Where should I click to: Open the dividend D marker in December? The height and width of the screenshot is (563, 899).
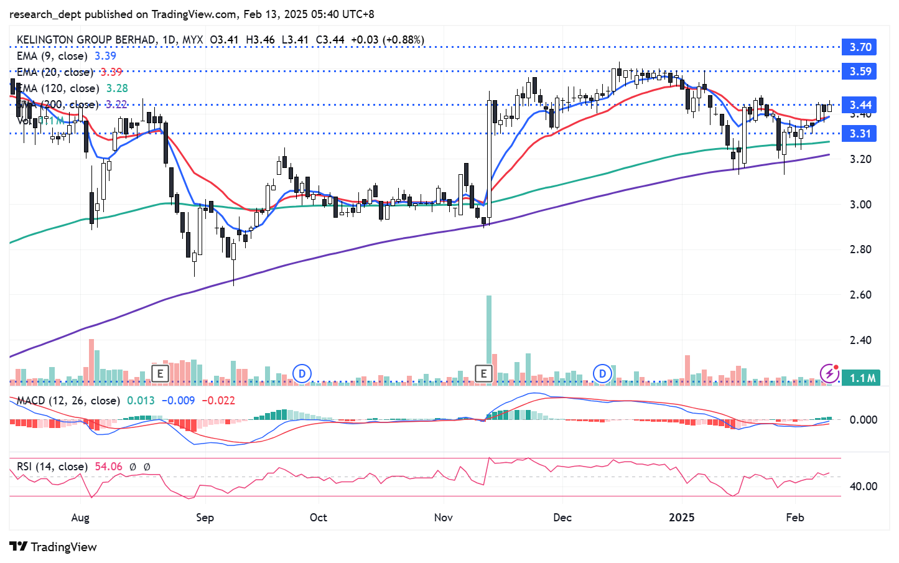point(602,374)
